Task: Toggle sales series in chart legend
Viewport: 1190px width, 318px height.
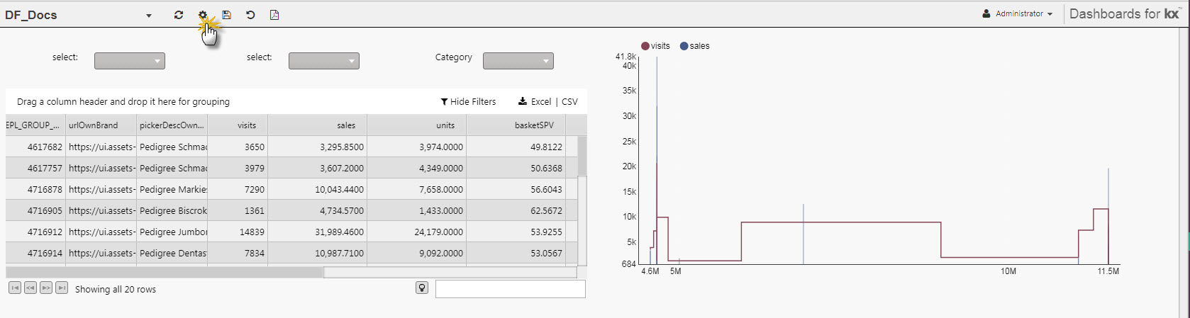Action: click(695, 46)
